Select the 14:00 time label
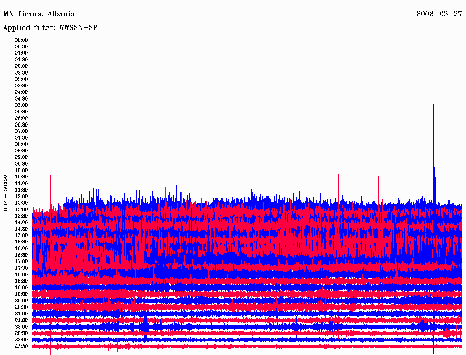Image resolution: width=466 pixels, height=355 pixels. click(21, 222)
